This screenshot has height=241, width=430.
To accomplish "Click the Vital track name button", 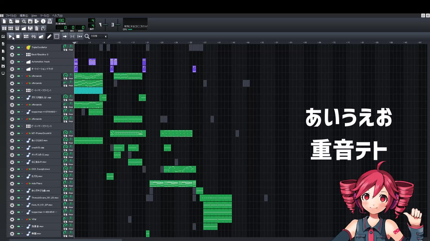I will point(43,220).
